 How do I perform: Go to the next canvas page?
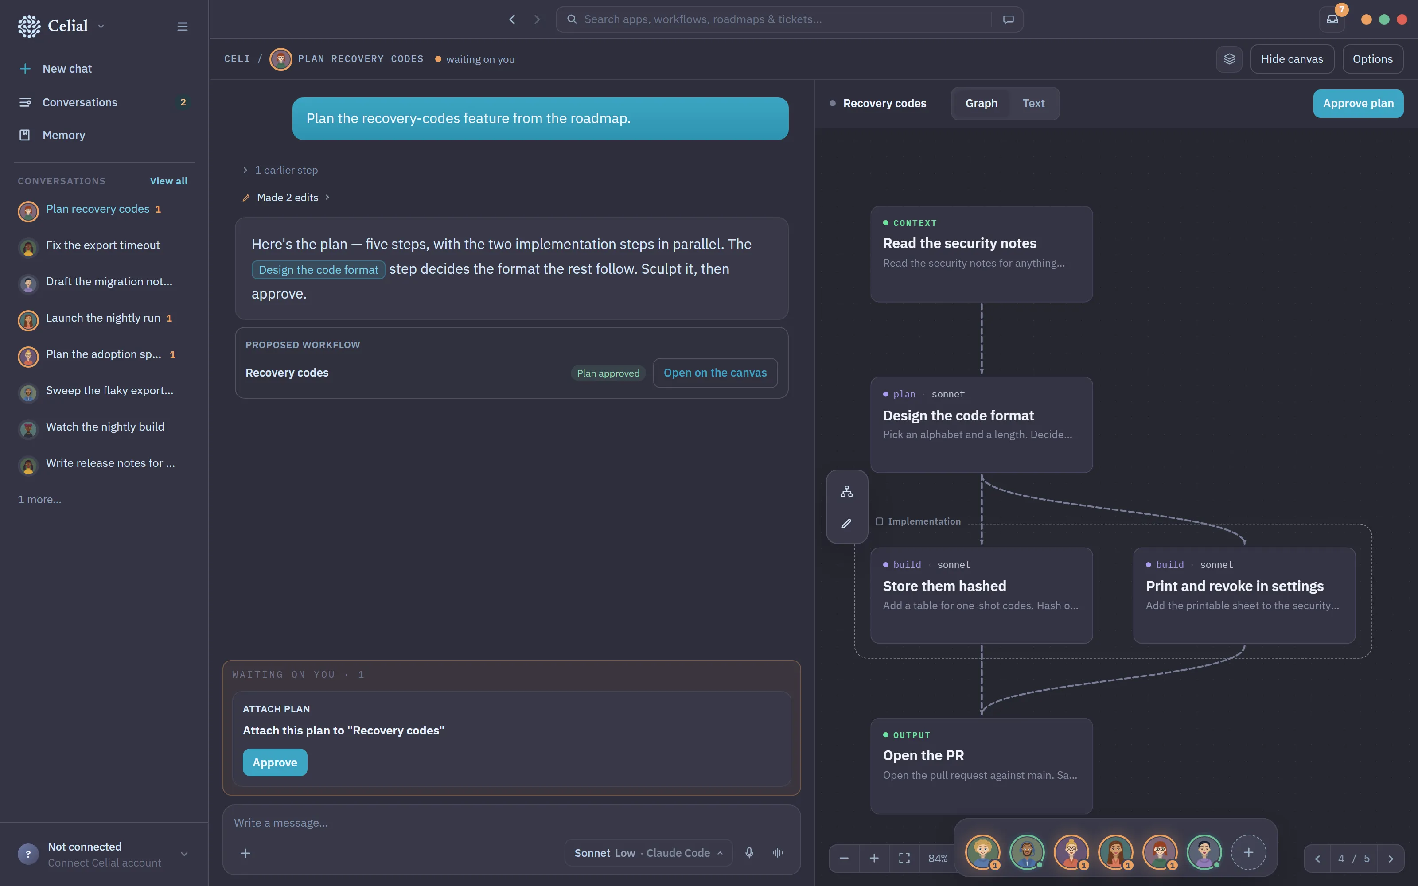point(1391,859)
